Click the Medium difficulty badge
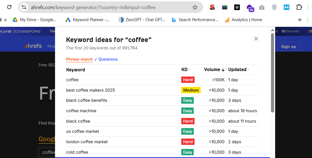The width and height of the screenshot is (312, 158). click(x=191, y=90)
